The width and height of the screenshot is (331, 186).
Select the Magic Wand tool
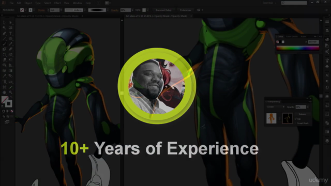coord(4,28)
